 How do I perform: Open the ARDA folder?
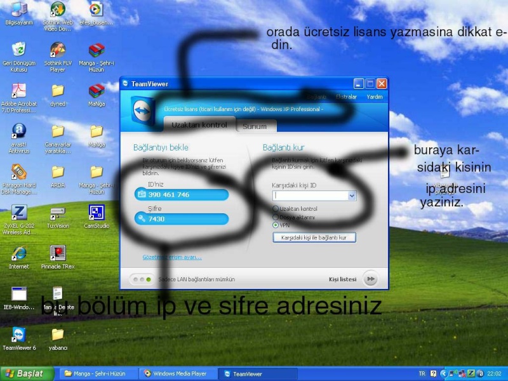58,177
